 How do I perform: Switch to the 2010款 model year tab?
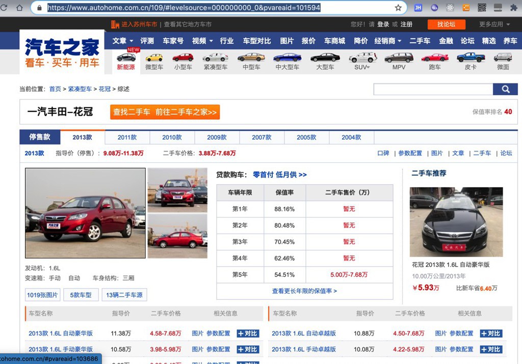click(x=172, y=137)
